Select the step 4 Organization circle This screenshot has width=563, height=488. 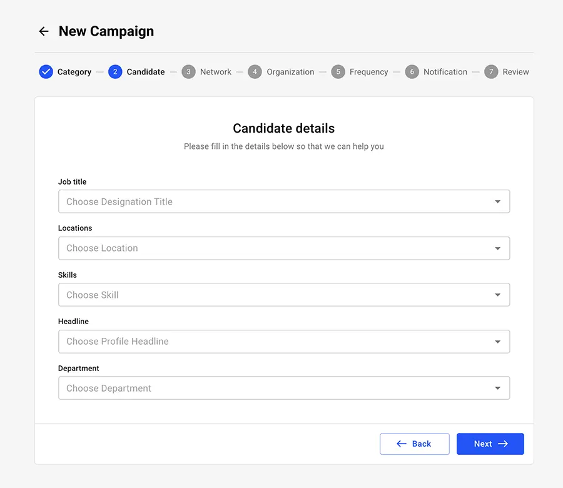pos(255,72)
